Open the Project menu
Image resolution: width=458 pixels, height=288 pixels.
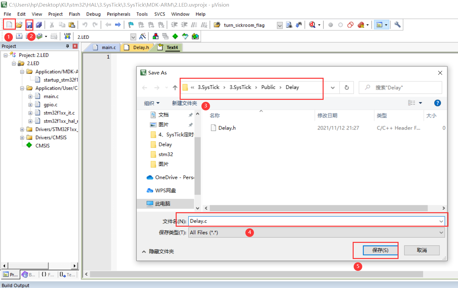55,14
